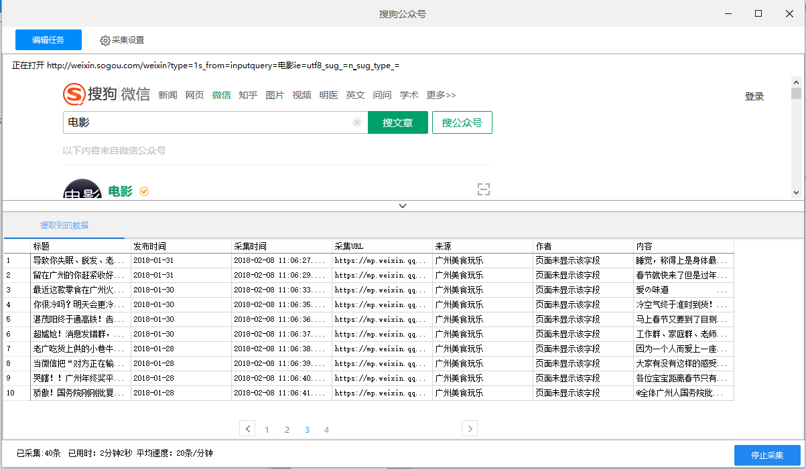This screenshot has width=806, height=469.
Task: Click the 已采集:40条 status text
Action: point(38,453)
